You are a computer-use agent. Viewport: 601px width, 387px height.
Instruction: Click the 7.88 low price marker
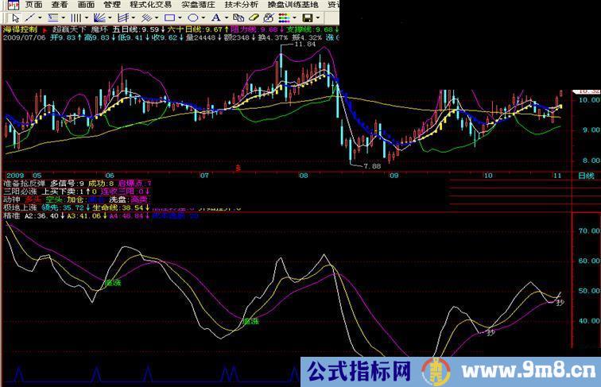pos(370,165)
